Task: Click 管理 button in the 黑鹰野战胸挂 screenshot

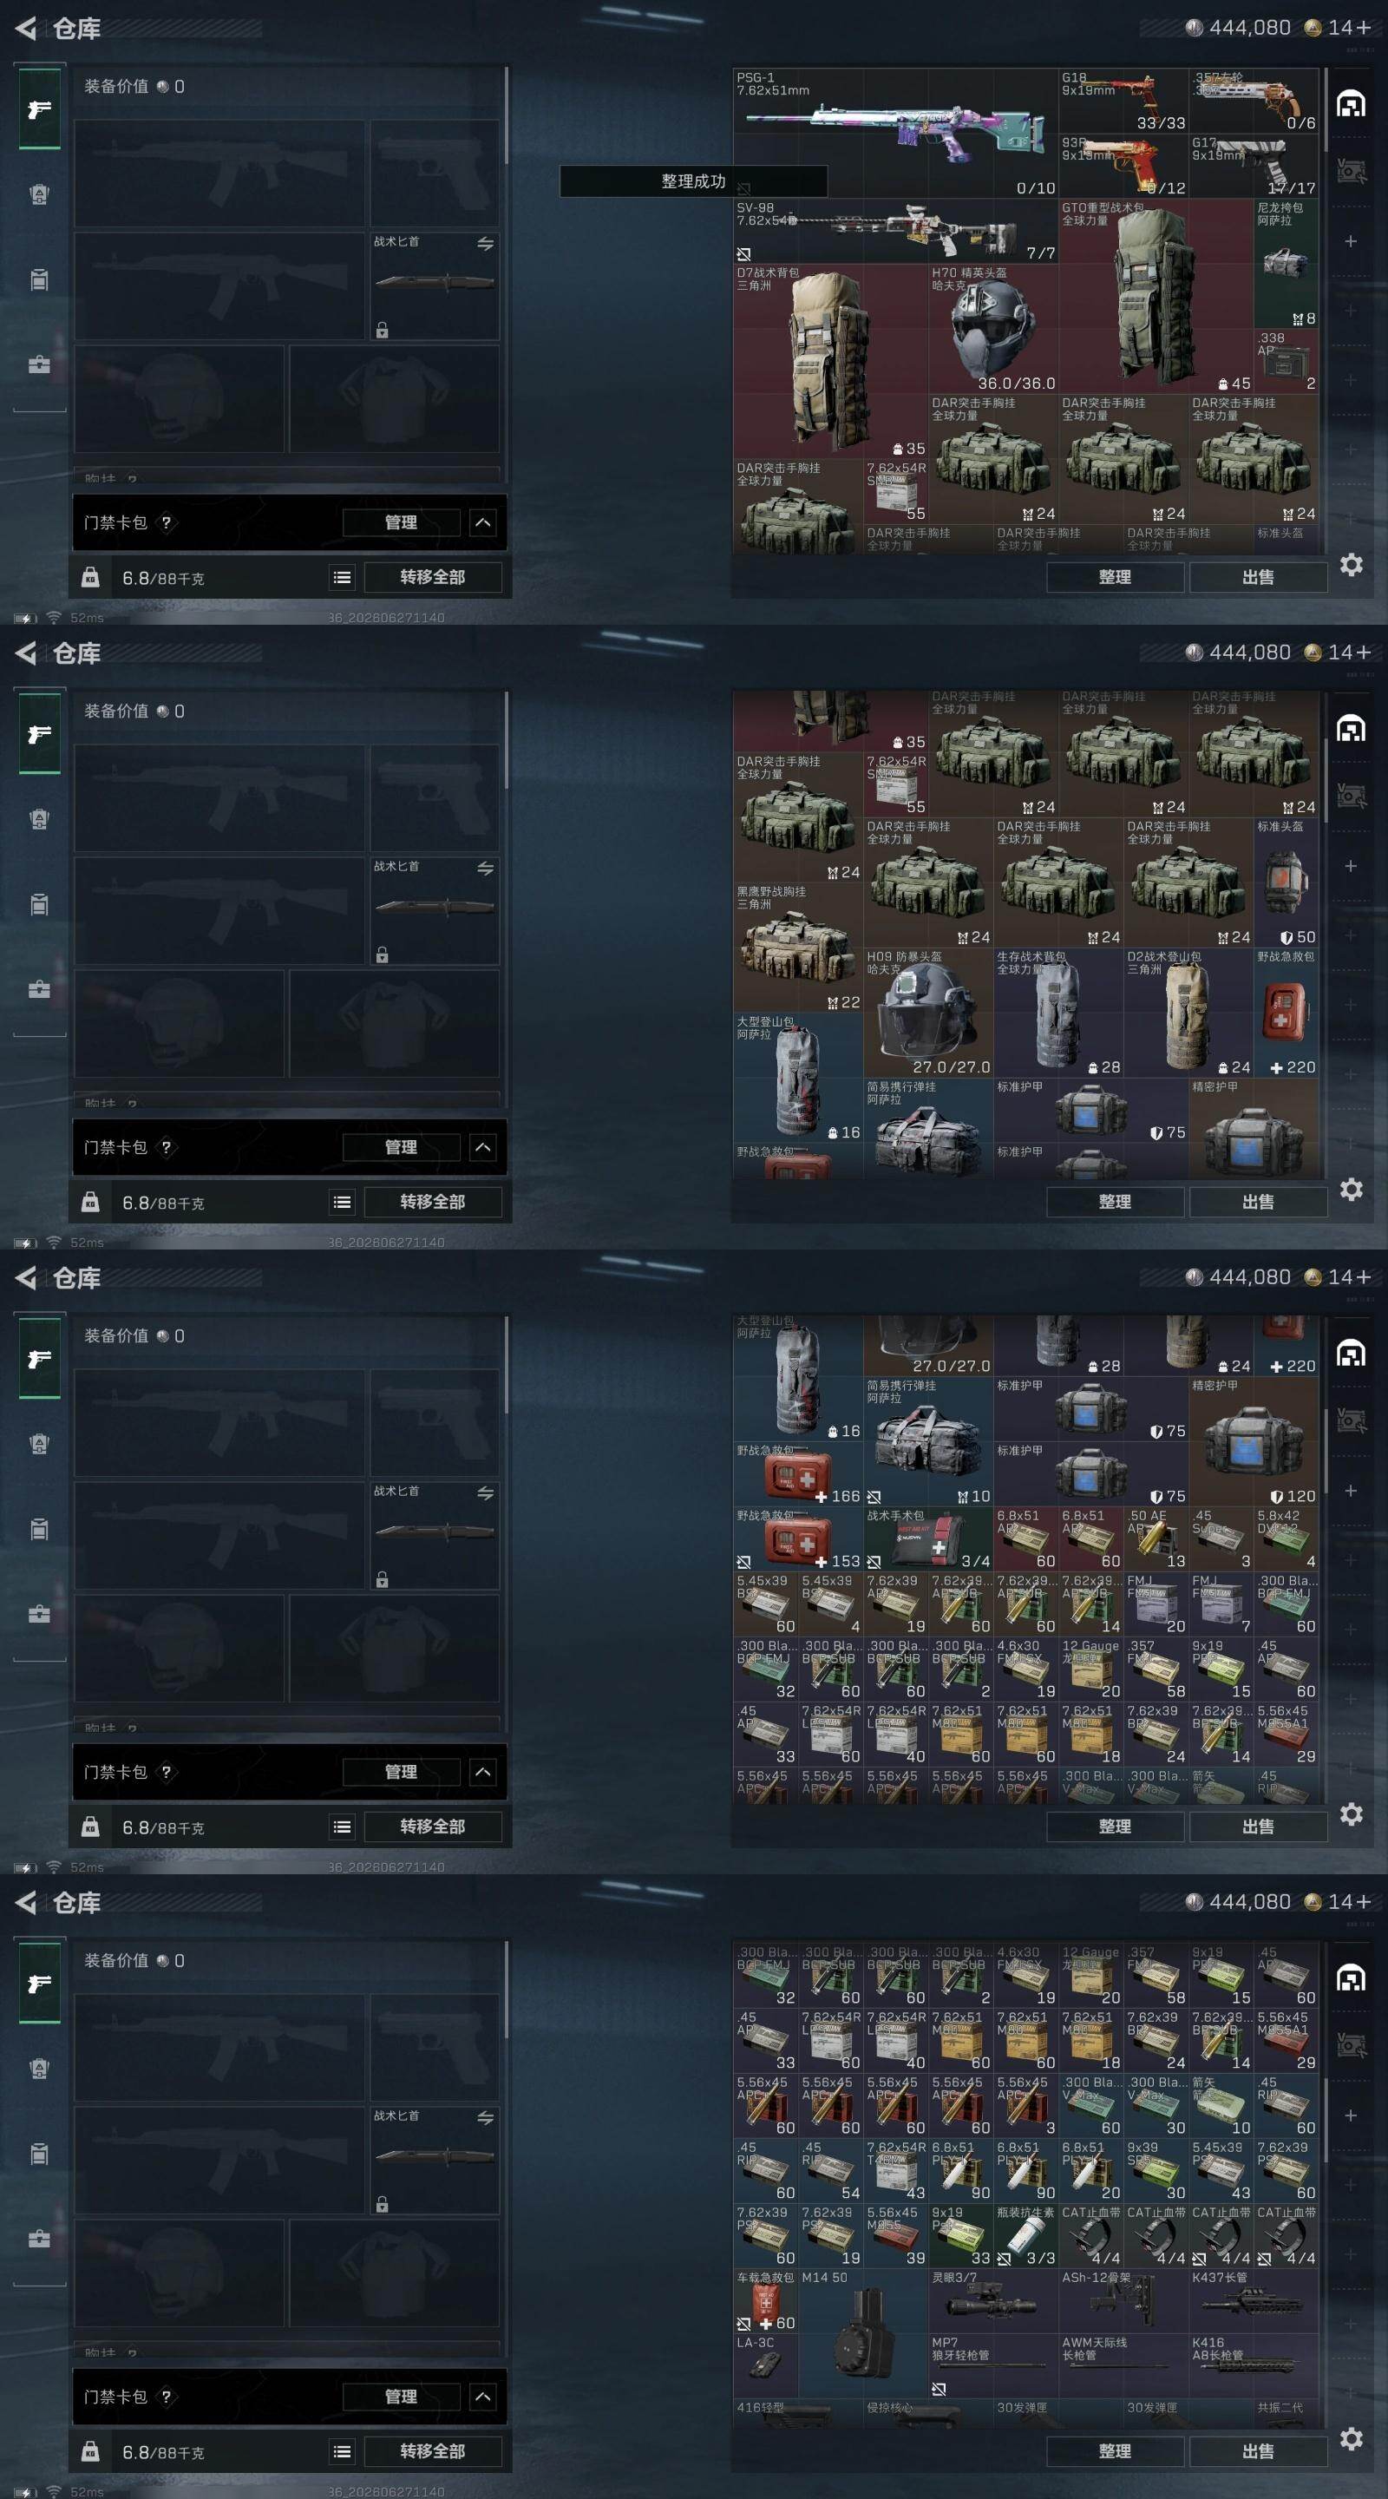Action: pyautogui.click(x=401, y=1148)
